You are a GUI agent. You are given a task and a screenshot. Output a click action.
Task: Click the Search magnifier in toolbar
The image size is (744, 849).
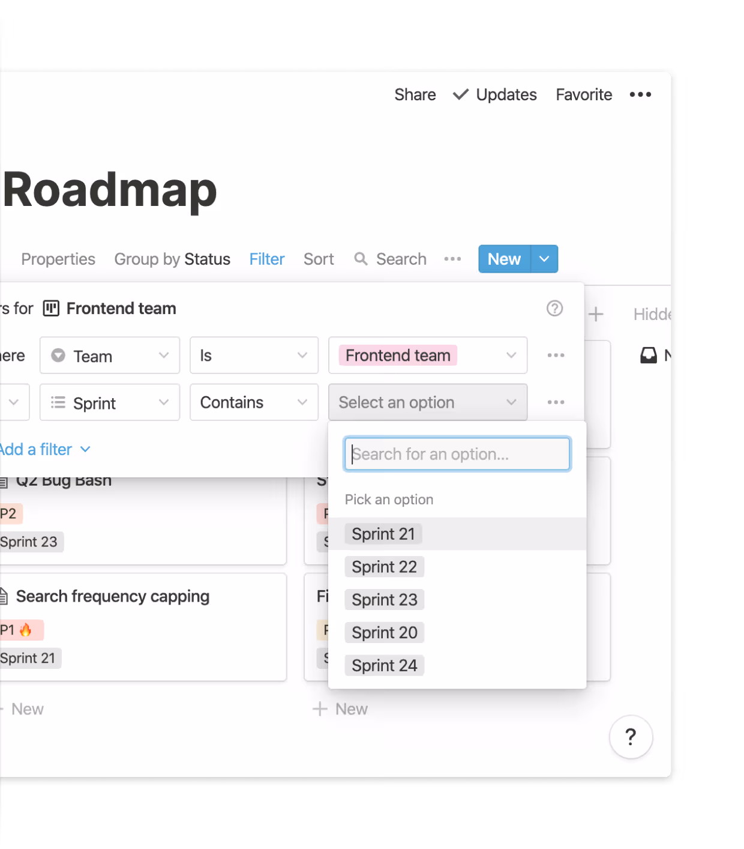coord(361,259)
